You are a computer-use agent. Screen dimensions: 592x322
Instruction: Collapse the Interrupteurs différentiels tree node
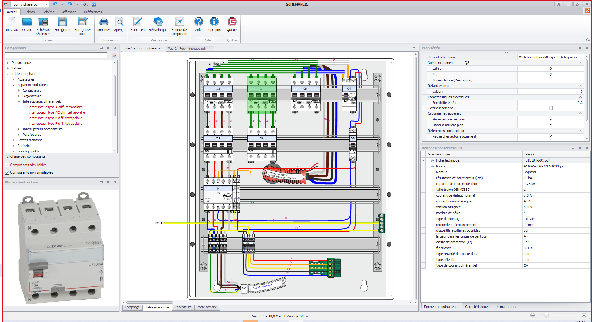coord(19,102)
